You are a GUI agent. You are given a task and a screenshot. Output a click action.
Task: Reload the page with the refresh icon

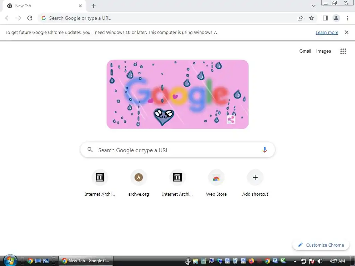click(x=30, y=18)
